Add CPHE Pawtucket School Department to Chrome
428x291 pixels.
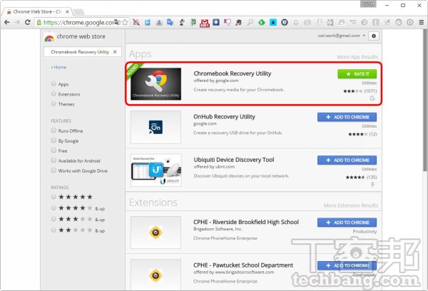pyautogui.click(x=347, y=265)
